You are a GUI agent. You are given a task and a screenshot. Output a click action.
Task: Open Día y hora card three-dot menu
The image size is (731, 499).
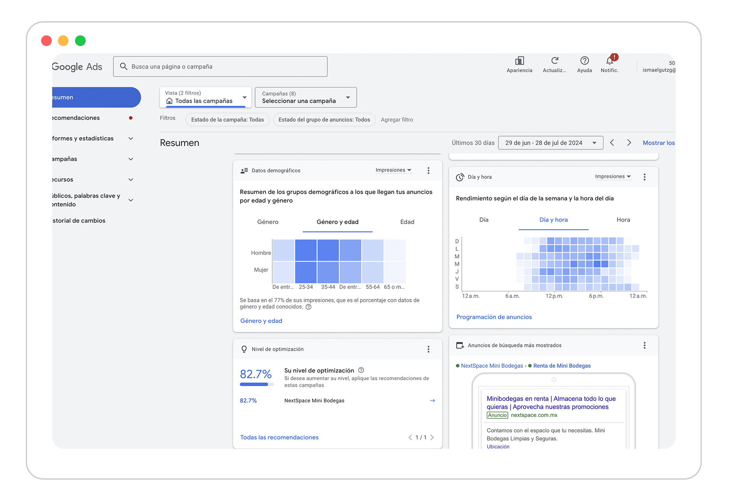[645, 177]
